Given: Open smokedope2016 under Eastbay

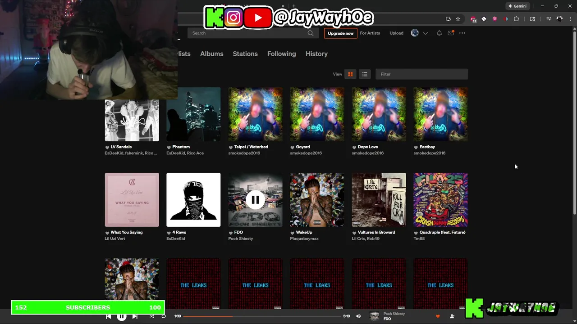Looking at the screenshot, I should pyautogui.click(x=430, y=153).
